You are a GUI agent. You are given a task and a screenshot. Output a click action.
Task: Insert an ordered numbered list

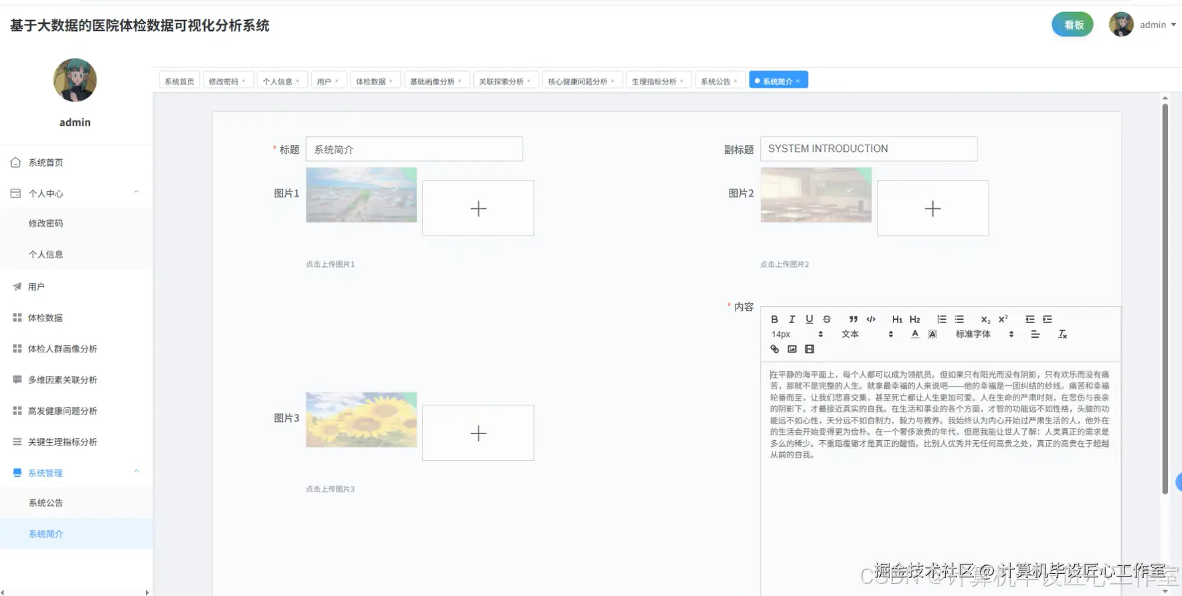pos(942,319)
